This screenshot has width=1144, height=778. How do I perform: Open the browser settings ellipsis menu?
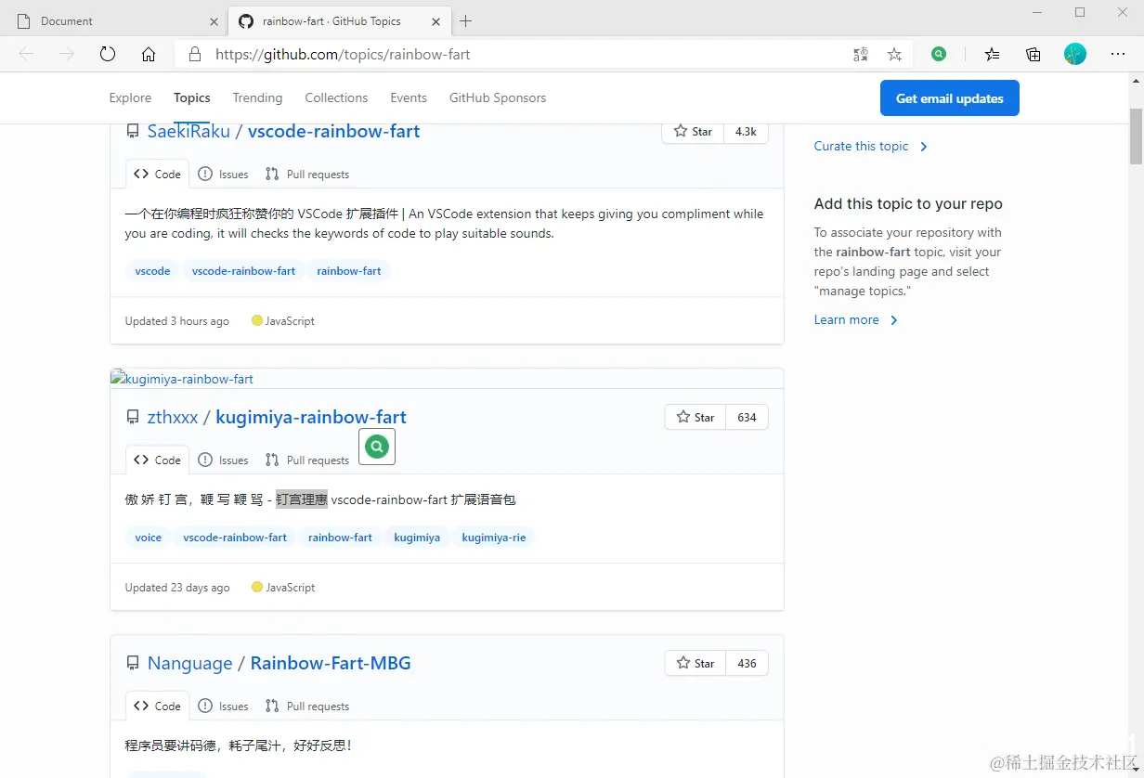[1118, 54]
